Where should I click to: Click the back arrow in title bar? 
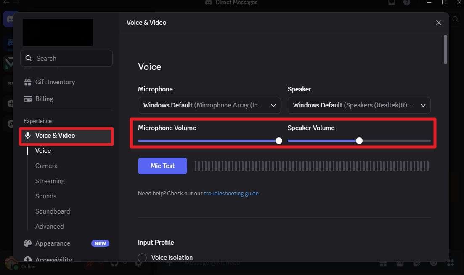[6, 2]
